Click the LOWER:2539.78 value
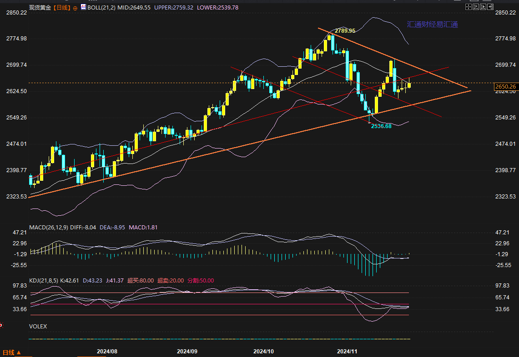The height and width of the screenshot is (357, 519). (x=217, y=7)
